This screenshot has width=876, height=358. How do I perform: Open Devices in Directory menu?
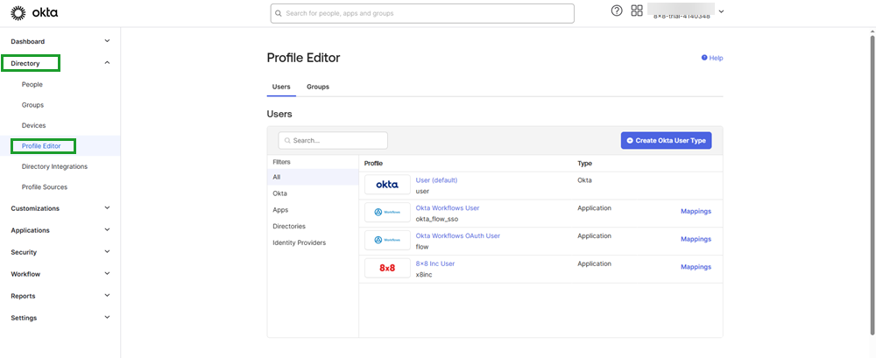tap(33, 126)
